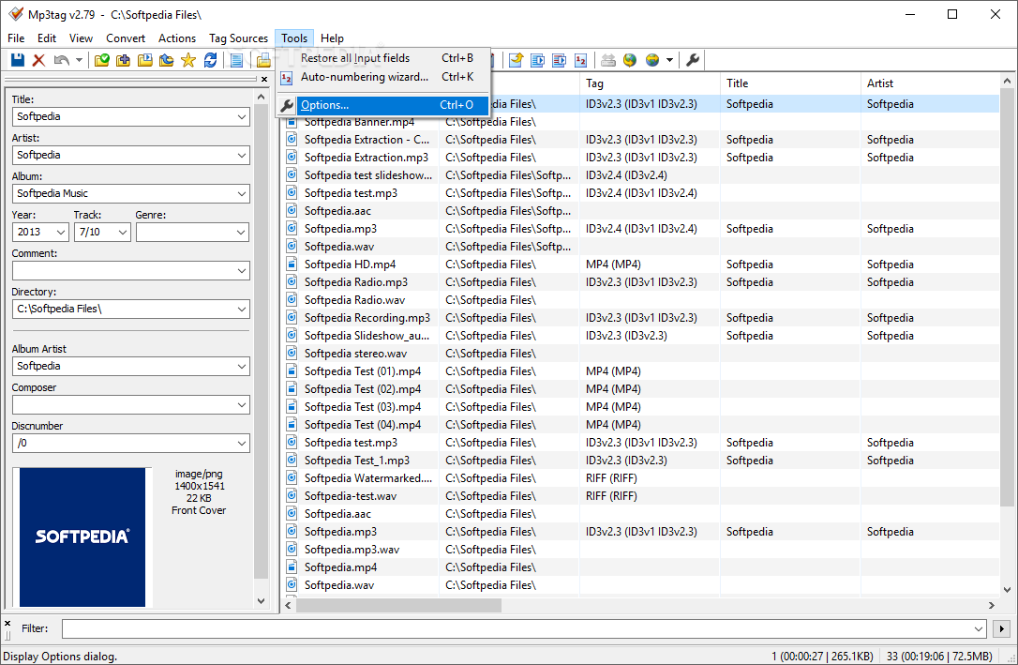Image resolution: width=1018 pixels, height=665 pixels.
Task: Click the Load playlist folder icon
Action: pos(144,60)
